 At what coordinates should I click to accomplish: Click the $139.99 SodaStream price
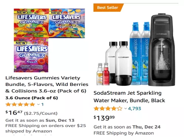point(104,118)
